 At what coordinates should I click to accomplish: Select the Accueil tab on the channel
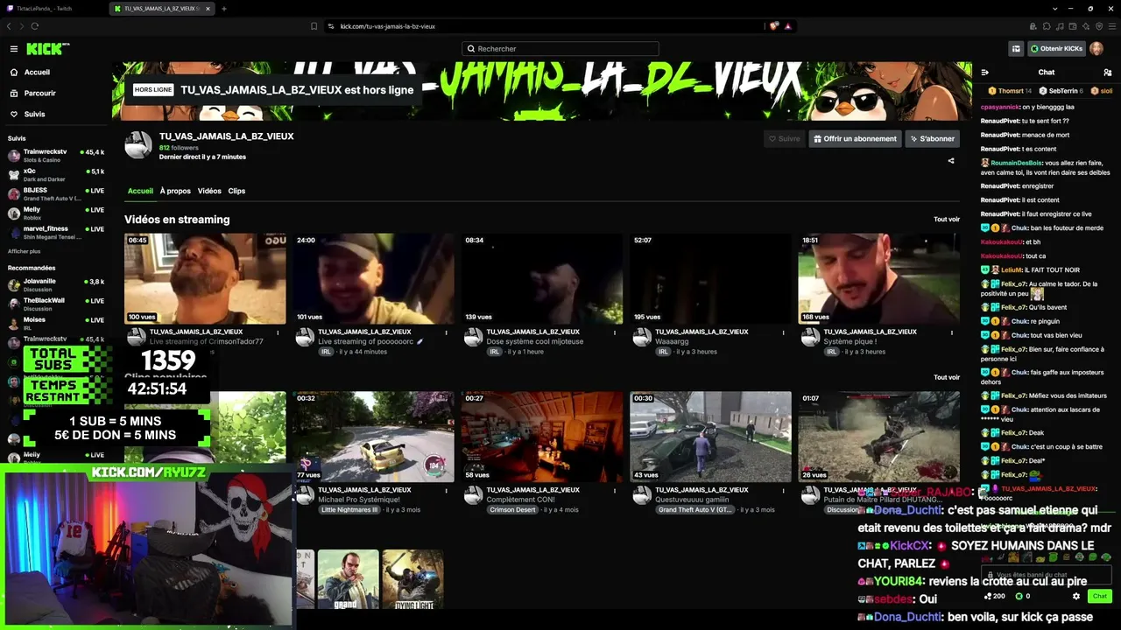pyautogui.click(x=140, y=191)
